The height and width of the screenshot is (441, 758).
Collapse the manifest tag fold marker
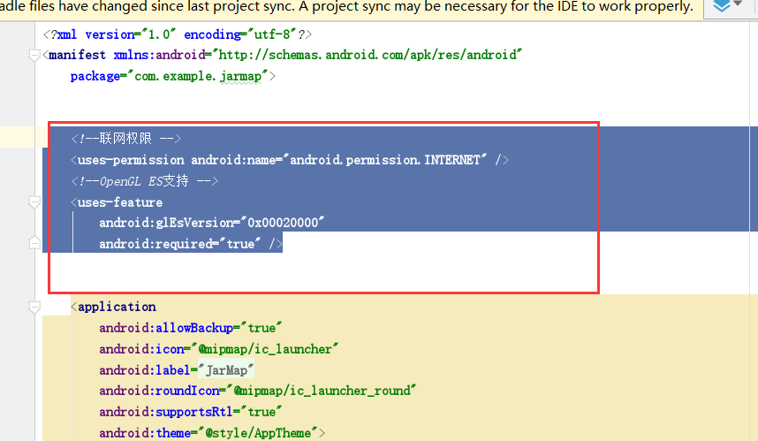click(x=34, y=55)
